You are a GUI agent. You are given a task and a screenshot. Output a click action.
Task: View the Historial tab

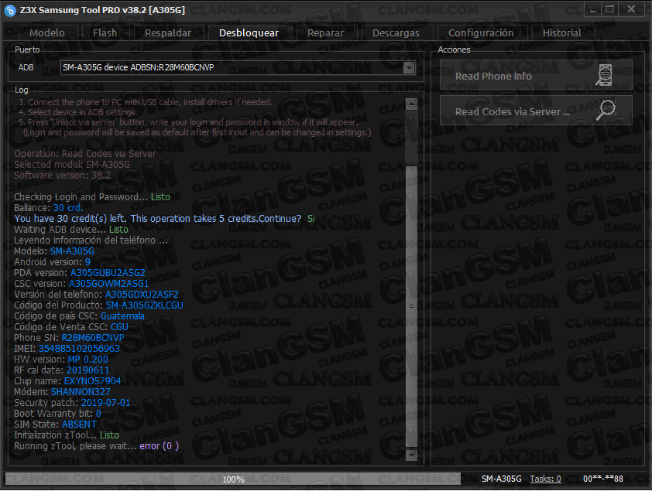point(562,32)
